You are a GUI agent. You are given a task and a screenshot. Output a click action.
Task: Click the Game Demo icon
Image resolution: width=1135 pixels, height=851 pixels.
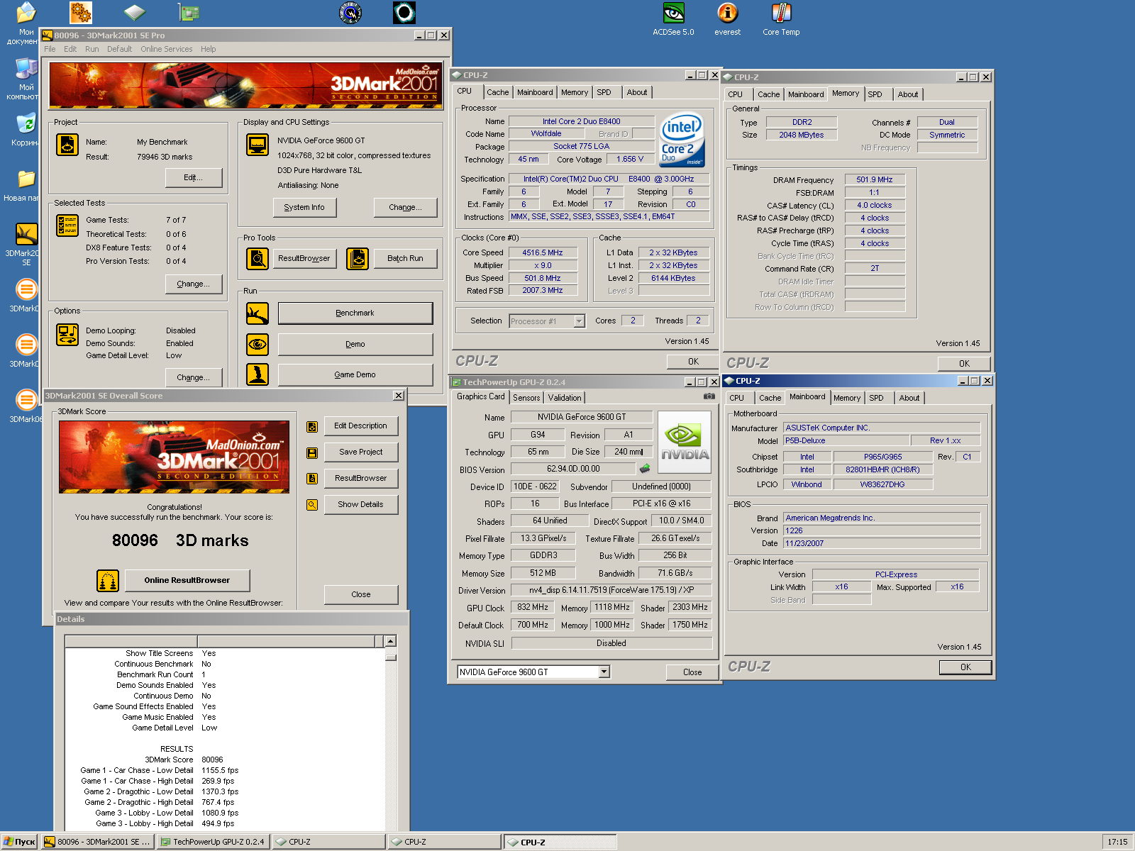pyautogui.click(x=258, y=374)
